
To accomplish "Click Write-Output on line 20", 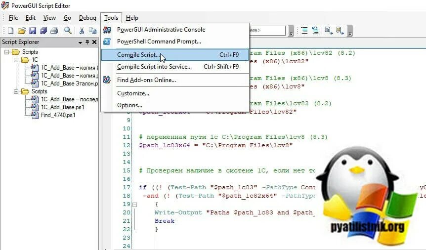I will (178, 212).
